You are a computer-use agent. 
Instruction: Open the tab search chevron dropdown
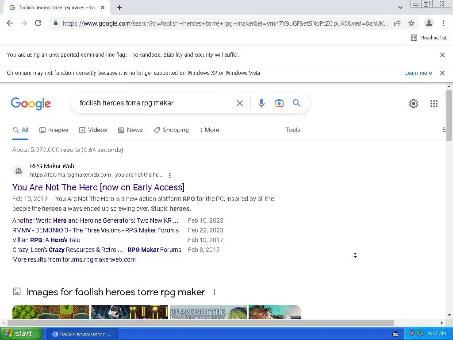(x=400, y=8)
